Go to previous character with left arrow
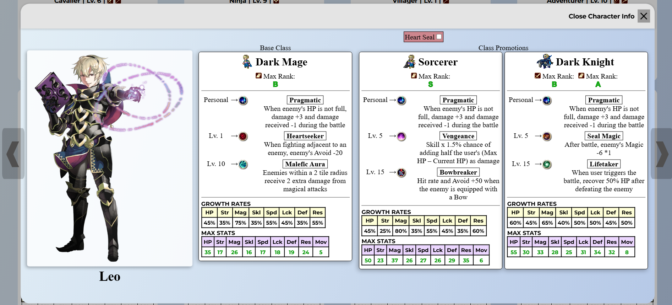Viewport: 672px width, 305px height. [x=13, y=154]
